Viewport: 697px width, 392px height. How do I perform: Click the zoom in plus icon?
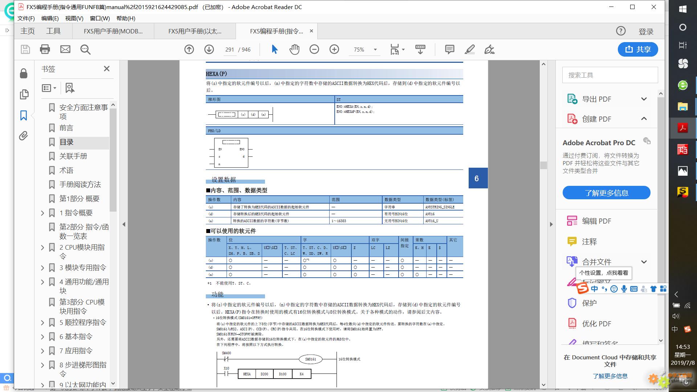tap(334, 49)
